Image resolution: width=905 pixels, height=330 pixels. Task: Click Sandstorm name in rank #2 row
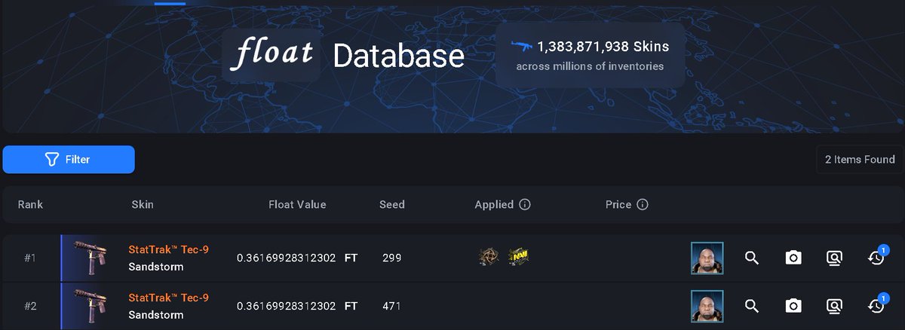coord(156,314)
